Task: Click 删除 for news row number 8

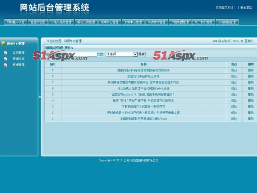Action: pyautogui.click(x=251, y=76)
